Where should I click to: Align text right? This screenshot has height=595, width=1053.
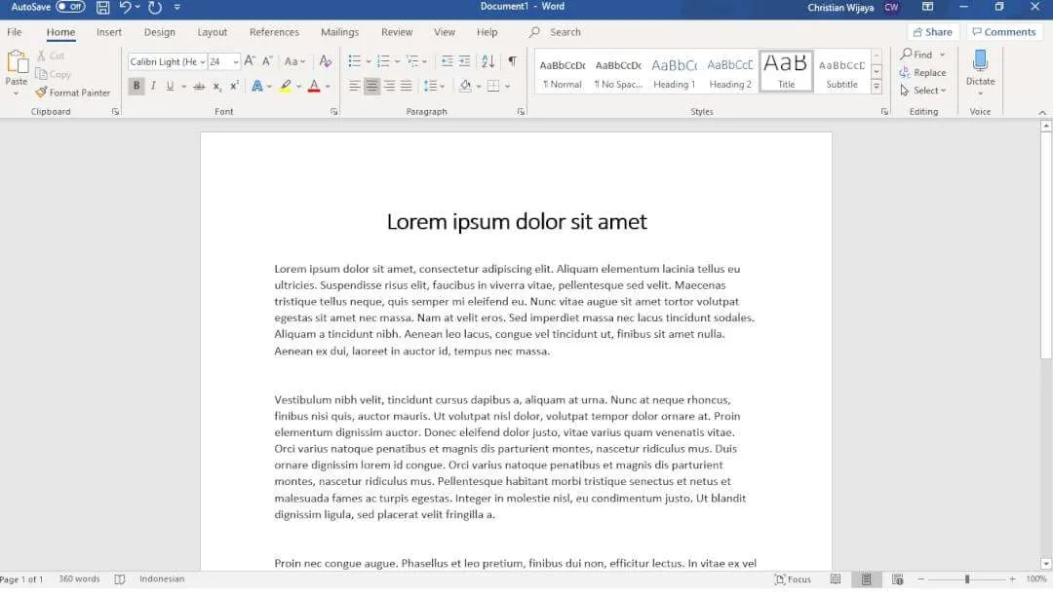point(389,86)
